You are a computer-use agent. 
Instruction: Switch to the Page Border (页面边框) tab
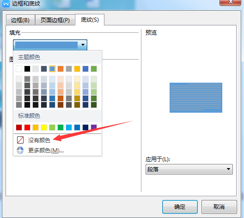55,20
